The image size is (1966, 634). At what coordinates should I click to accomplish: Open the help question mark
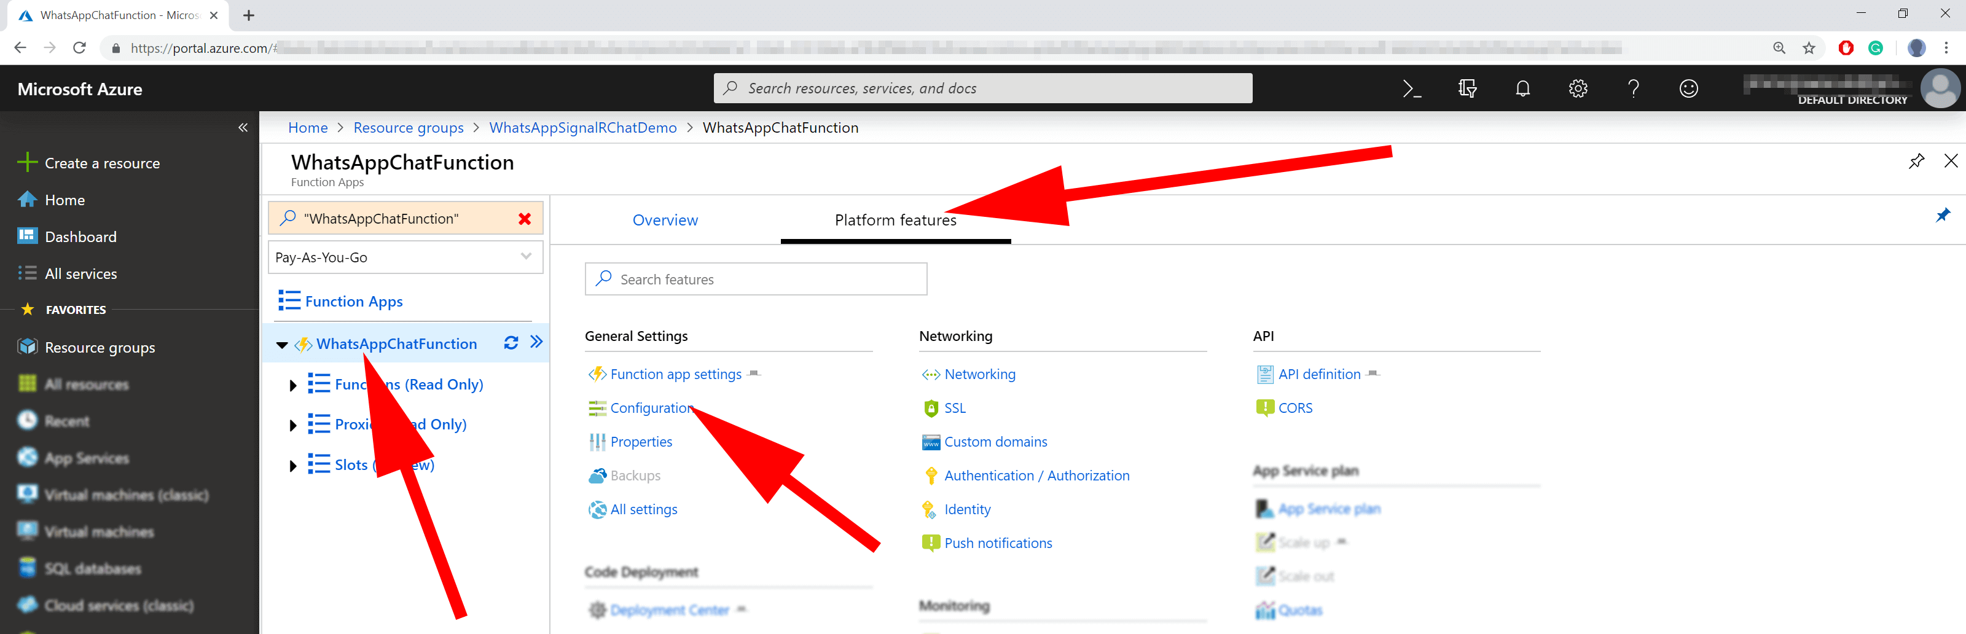click(1633, 88)
